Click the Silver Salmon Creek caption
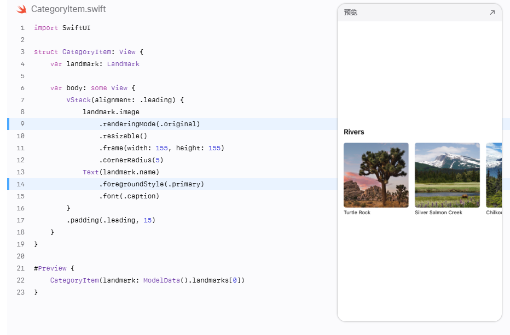 coord(438,213)
